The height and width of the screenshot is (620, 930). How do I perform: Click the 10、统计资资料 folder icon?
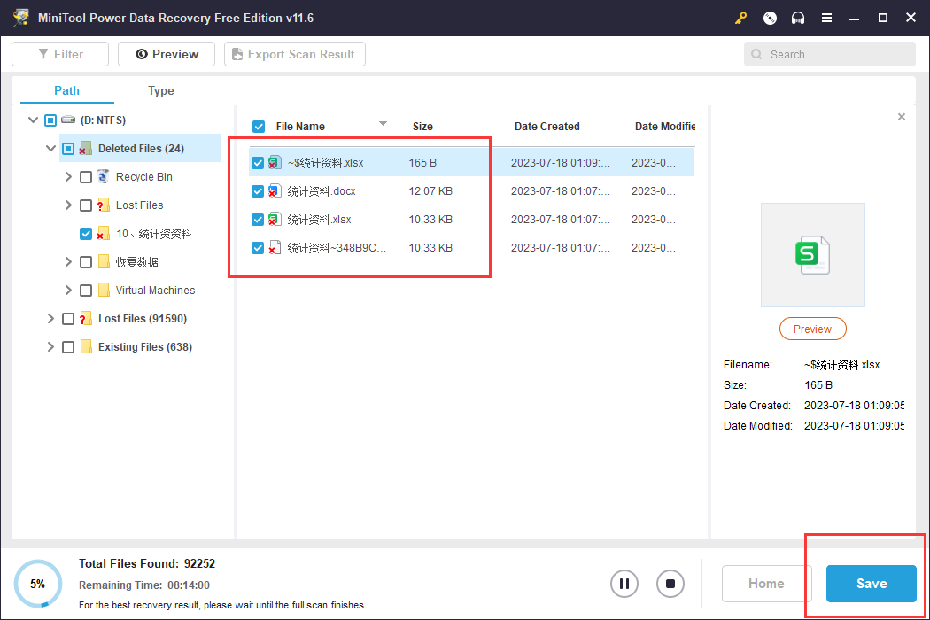click(x=104, y=234)
